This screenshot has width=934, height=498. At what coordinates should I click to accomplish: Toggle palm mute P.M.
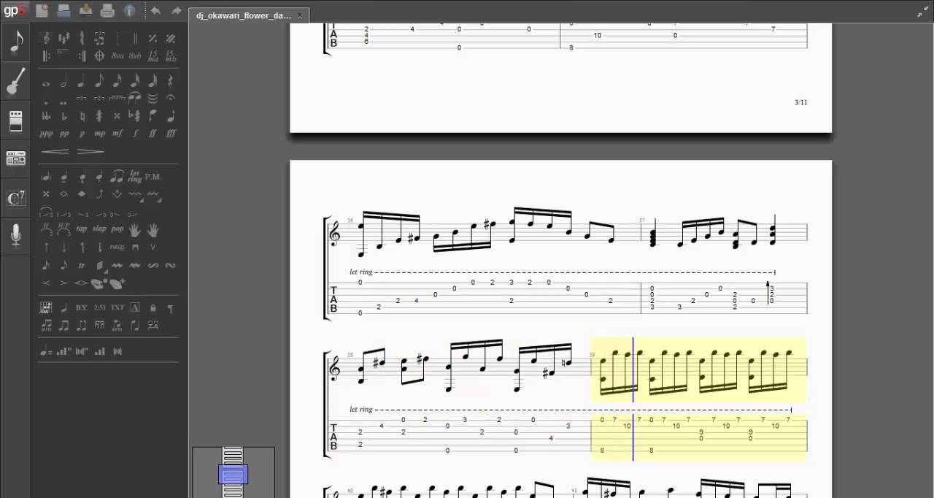[x=153, y=177]
